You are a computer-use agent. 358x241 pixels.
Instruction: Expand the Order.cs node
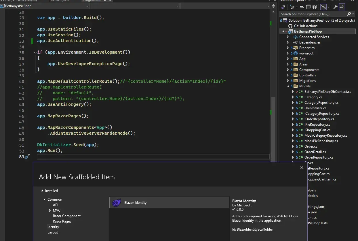coord(293,146)
